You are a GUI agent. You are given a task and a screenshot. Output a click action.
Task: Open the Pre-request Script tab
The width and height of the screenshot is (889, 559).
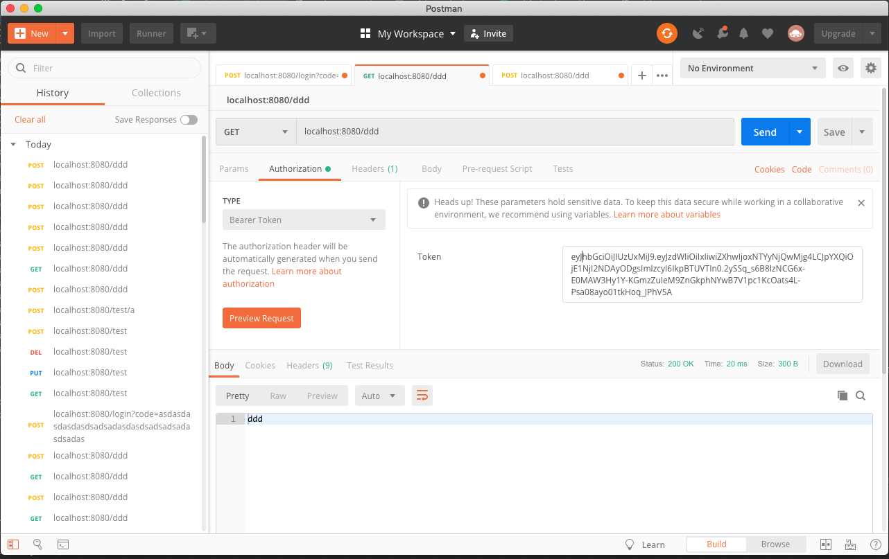coord(497,168)
